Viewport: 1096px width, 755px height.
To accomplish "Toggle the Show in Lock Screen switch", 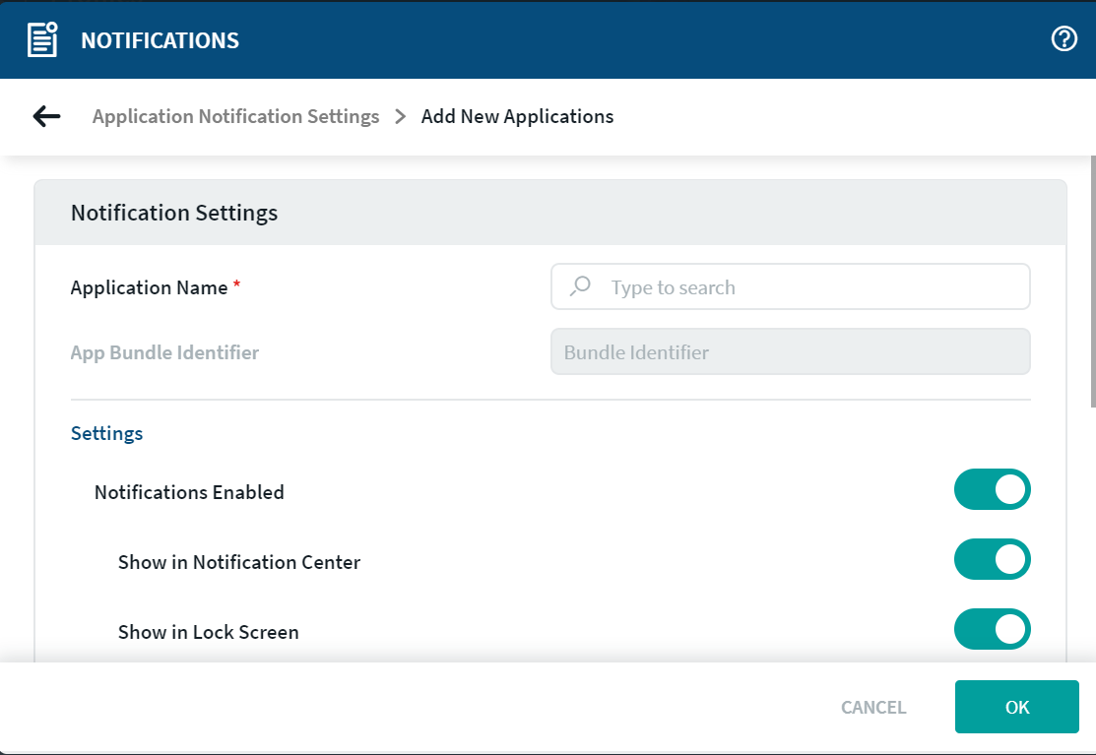I will pyautogui.click(x=992, y=629).
